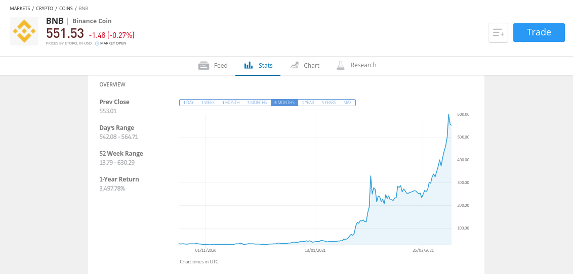Click the 52 Week Range value 13.79 - 630.29
The width and height of the screenshot is (573, 274).
[x=117, y=162]
